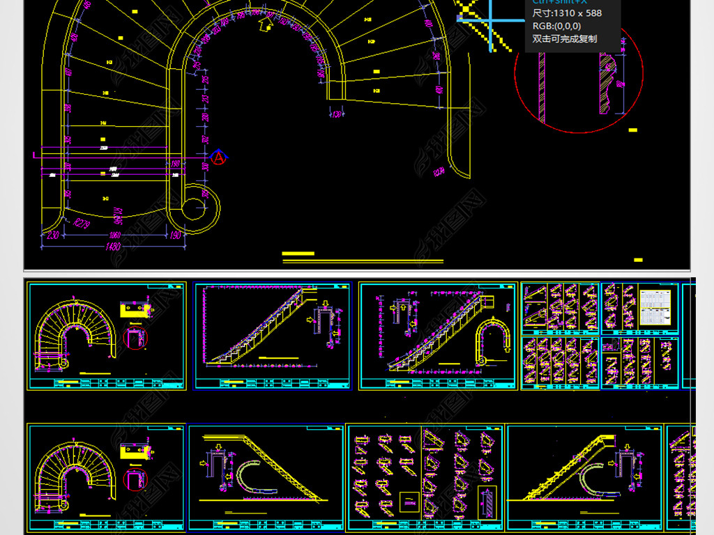The image size is (714, 535).
Task: Click the yellow arrow inside the stair arch
Action: coord(264,26)
